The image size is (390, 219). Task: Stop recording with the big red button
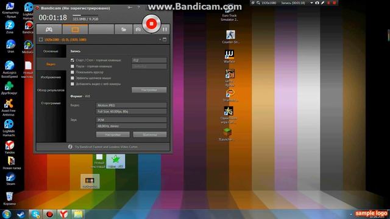(152, 24)
